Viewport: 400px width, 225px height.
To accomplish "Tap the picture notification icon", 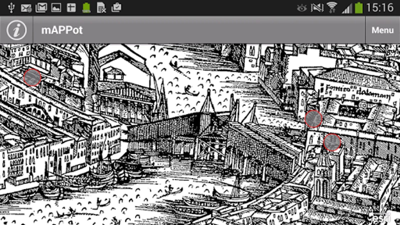I will (56, 8).
